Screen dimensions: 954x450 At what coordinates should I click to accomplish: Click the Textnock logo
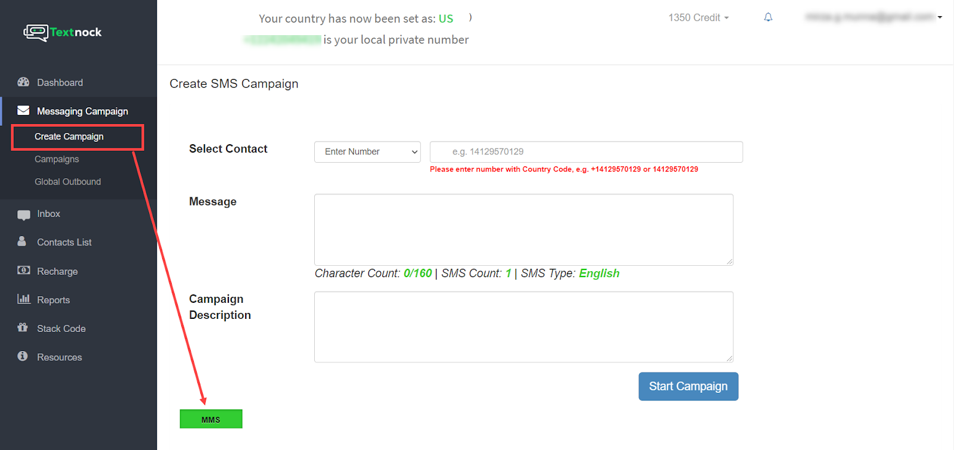click(x=63, y=32)
